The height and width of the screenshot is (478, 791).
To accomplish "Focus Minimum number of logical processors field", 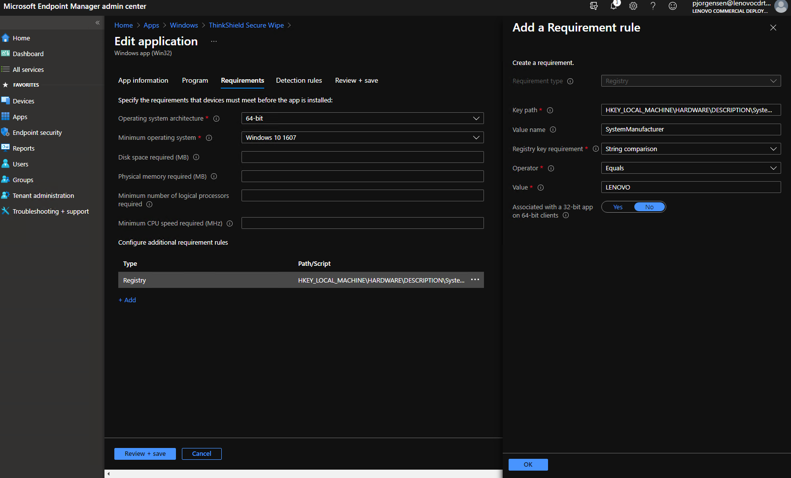I will (362, 195).
